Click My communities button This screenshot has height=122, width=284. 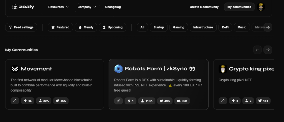pos(239,7)
